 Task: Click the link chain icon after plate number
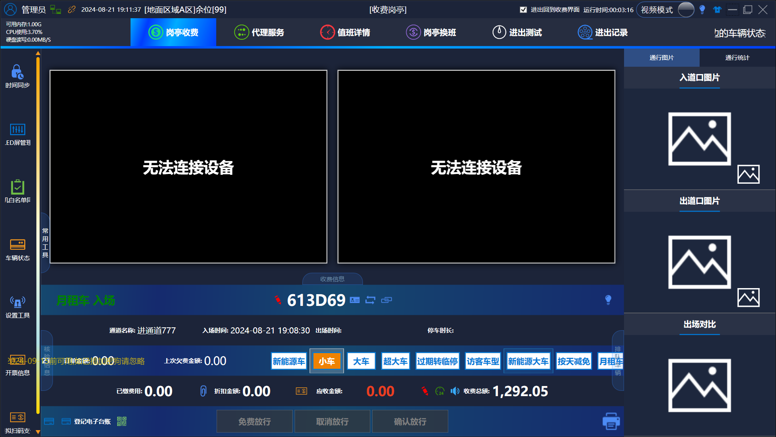[x=386, y=300]
